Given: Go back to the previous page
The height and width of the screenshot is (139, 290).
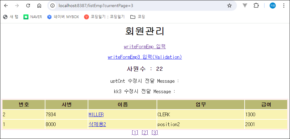Looking at the screenshot, I should point(6,6).
